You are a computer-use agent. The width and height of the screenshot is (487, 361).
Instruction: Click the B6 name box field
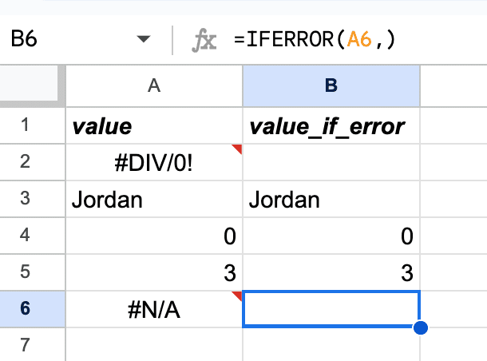[64, 40]
